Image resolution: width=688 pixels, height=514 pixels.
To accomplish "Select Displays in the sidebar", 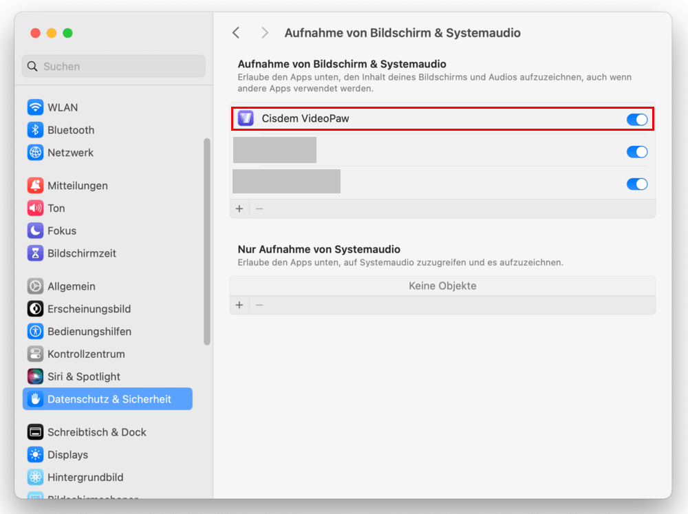I will tap(107, 455).
